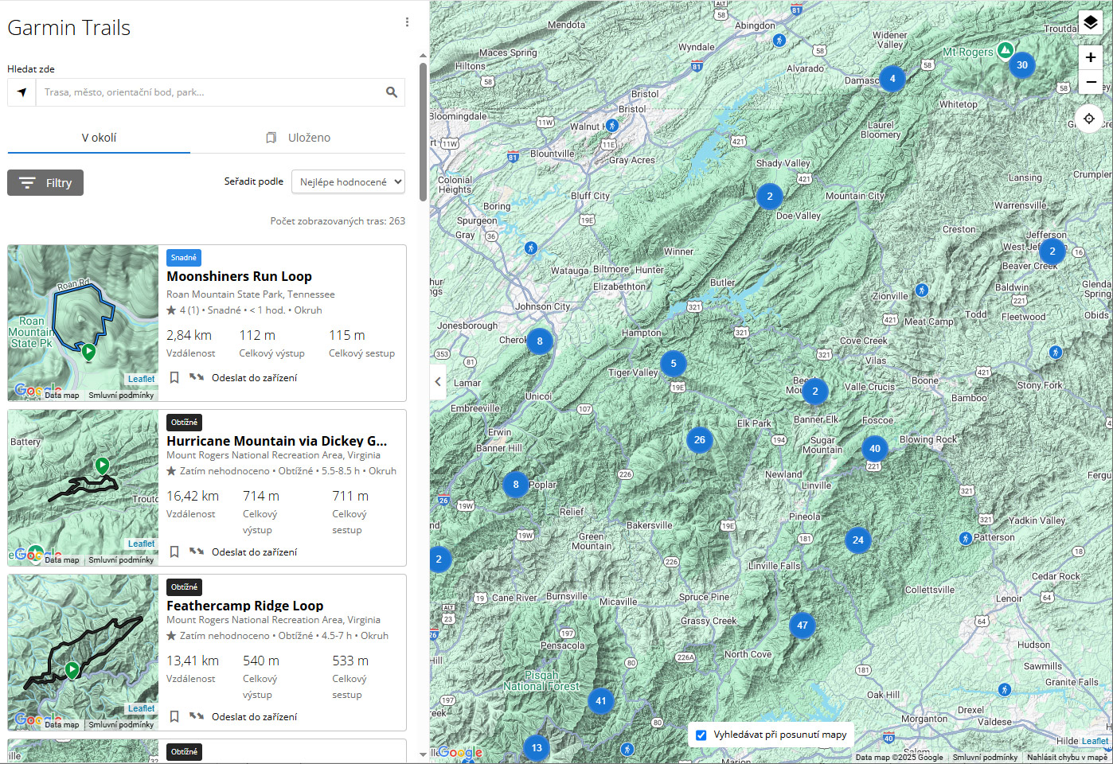Open the Nejlépe hodnocené sort dropdown
Image resolution: width=1113 pixels, height=764 pixels.
tap(348, 181)
